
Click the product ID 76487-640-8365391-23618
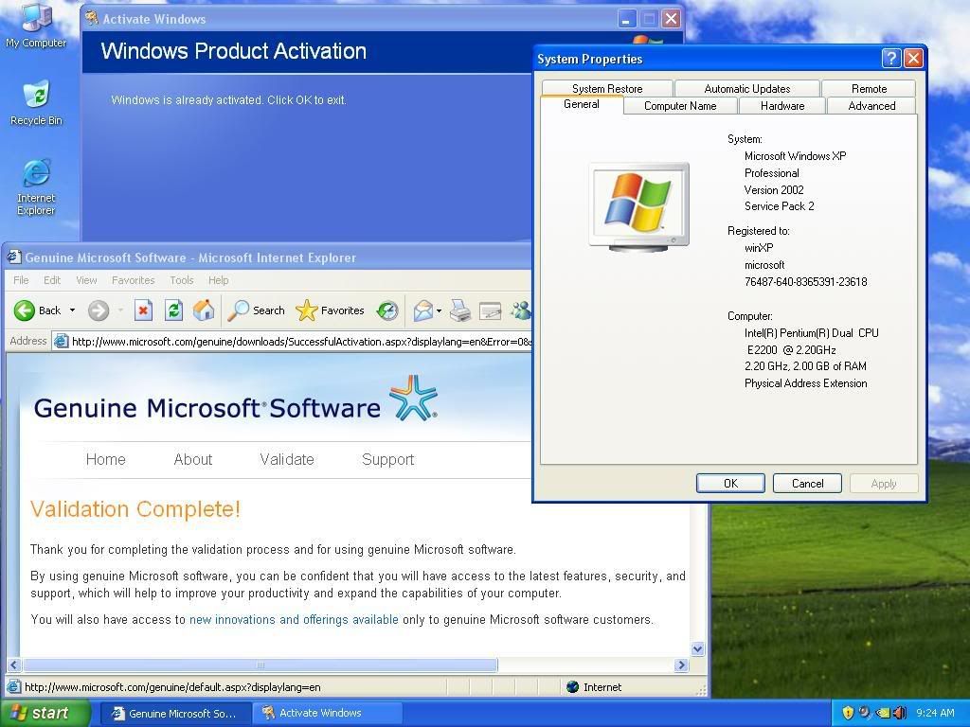click(x=805, y=282)
